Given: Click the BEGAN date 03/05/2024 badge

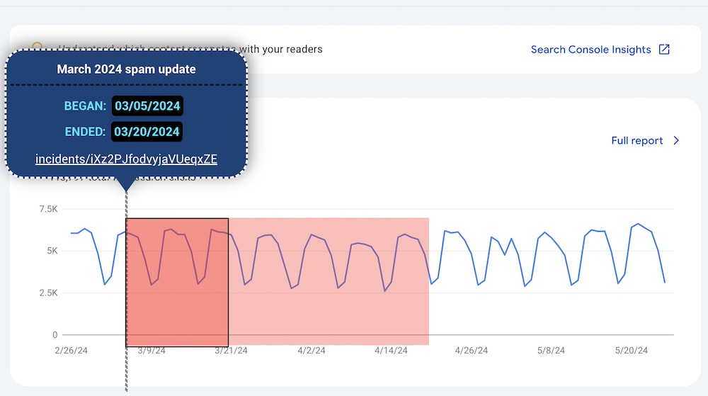Looking at the screenshot, I should coord(147,106).
